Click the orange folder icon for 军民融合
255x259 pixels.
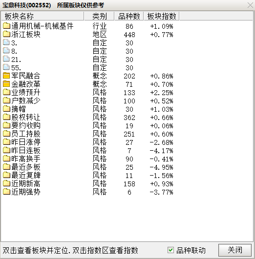tap(6, 76)
